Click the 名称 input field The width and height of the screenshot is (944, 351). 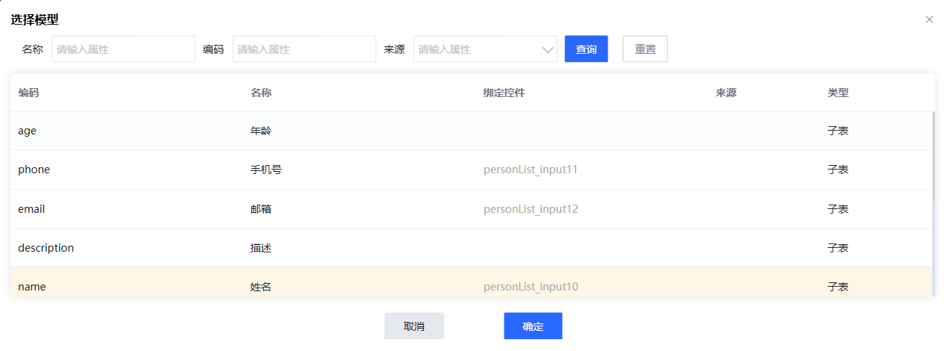[x=123, y=49]
